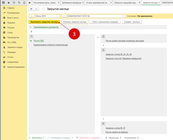This screenshot has height=140, width=173.
Task: Switch to Поступление (акты, накладные) tab
Action: coord(45,3)
